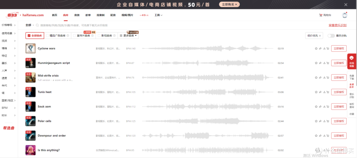Favorite the Cyclone wars track with star icon

[316, 49]
